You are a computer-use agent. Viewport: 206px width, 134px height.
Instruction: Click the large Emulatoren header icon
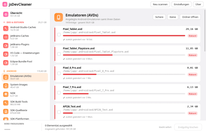click(x=59, y=17)
